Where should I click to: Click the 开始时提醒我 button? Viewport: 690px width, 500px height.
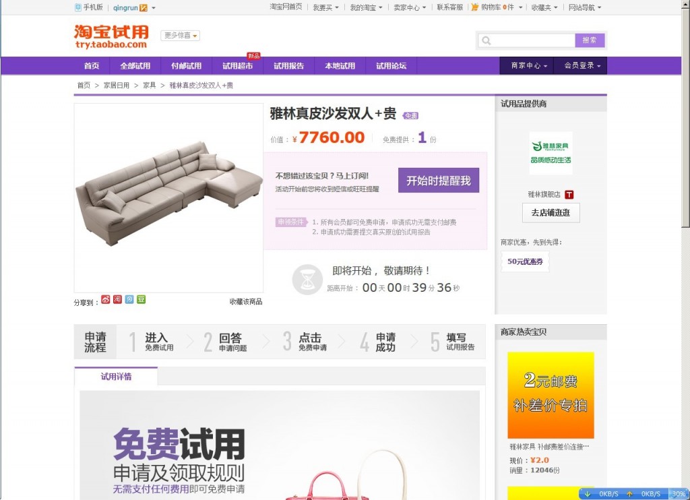[x=439, y=181]
